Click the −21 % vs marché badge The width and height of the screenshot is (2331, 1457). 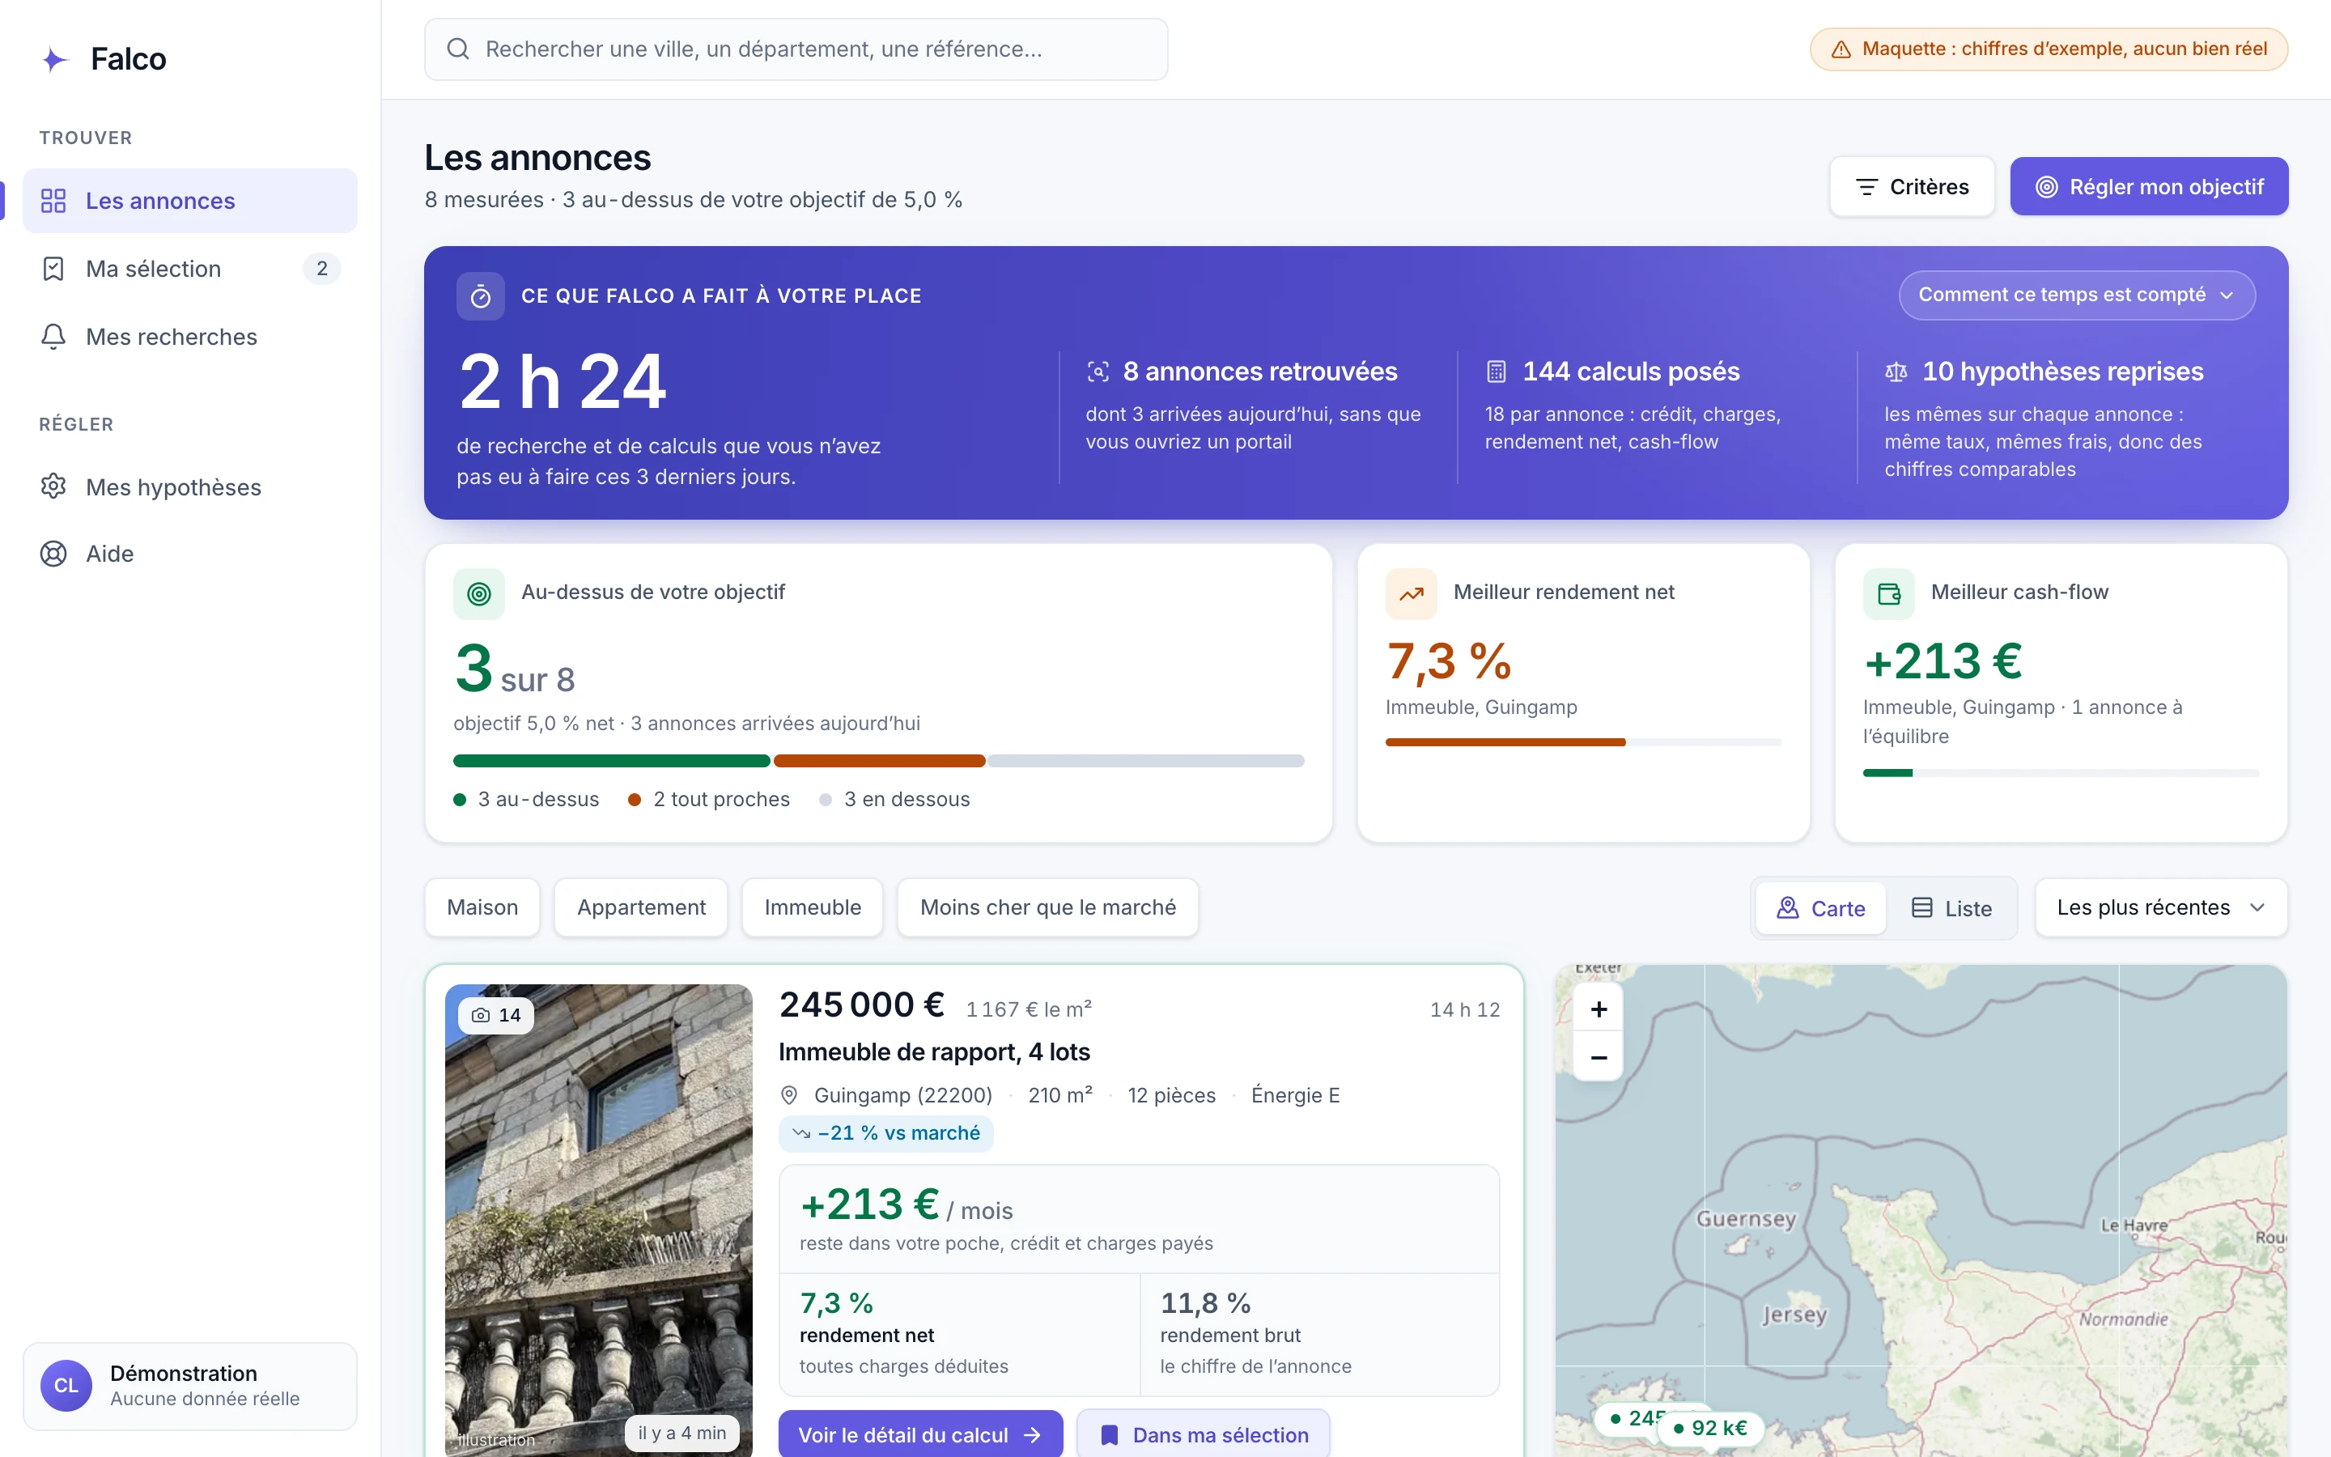coord(886,1133)
